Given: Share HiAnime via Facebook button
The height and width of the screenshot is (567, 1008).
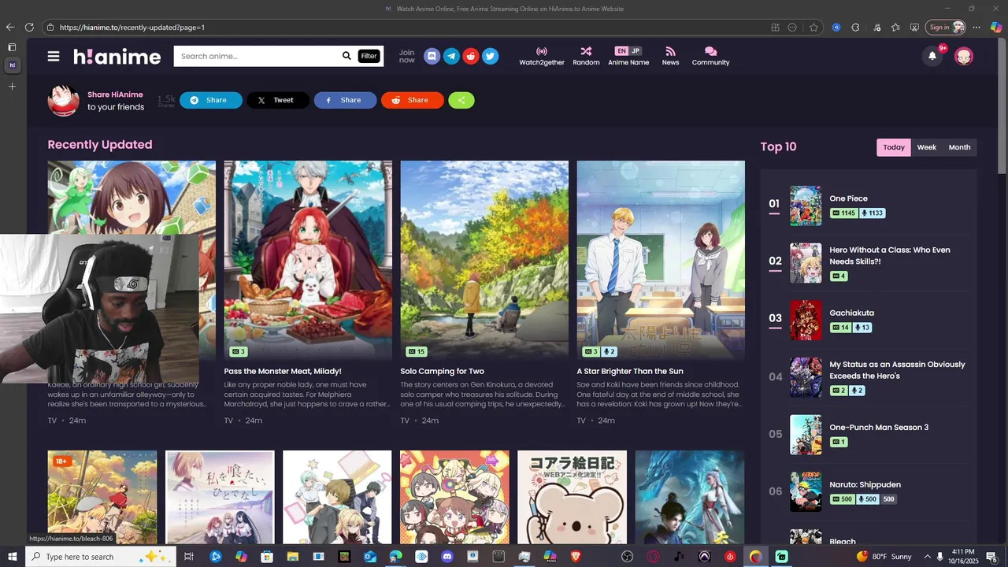Looking at the screenshot, I should (346, 100).
